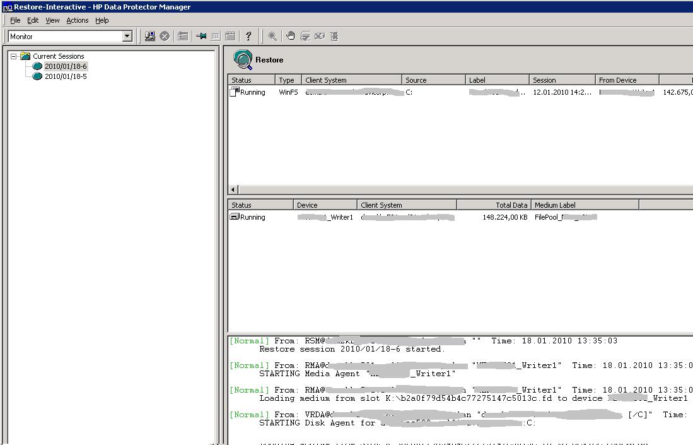Select session 2010/01/18-6 in tree
Image resolution: width=693 pixels, height=445 pixels.
click(66, 66)
